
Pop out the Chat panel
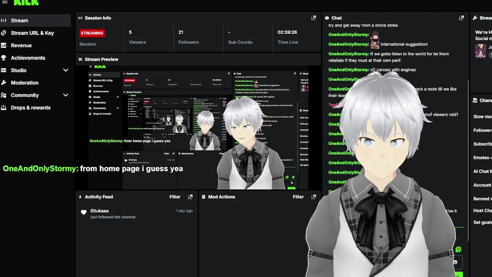[461, 18]
